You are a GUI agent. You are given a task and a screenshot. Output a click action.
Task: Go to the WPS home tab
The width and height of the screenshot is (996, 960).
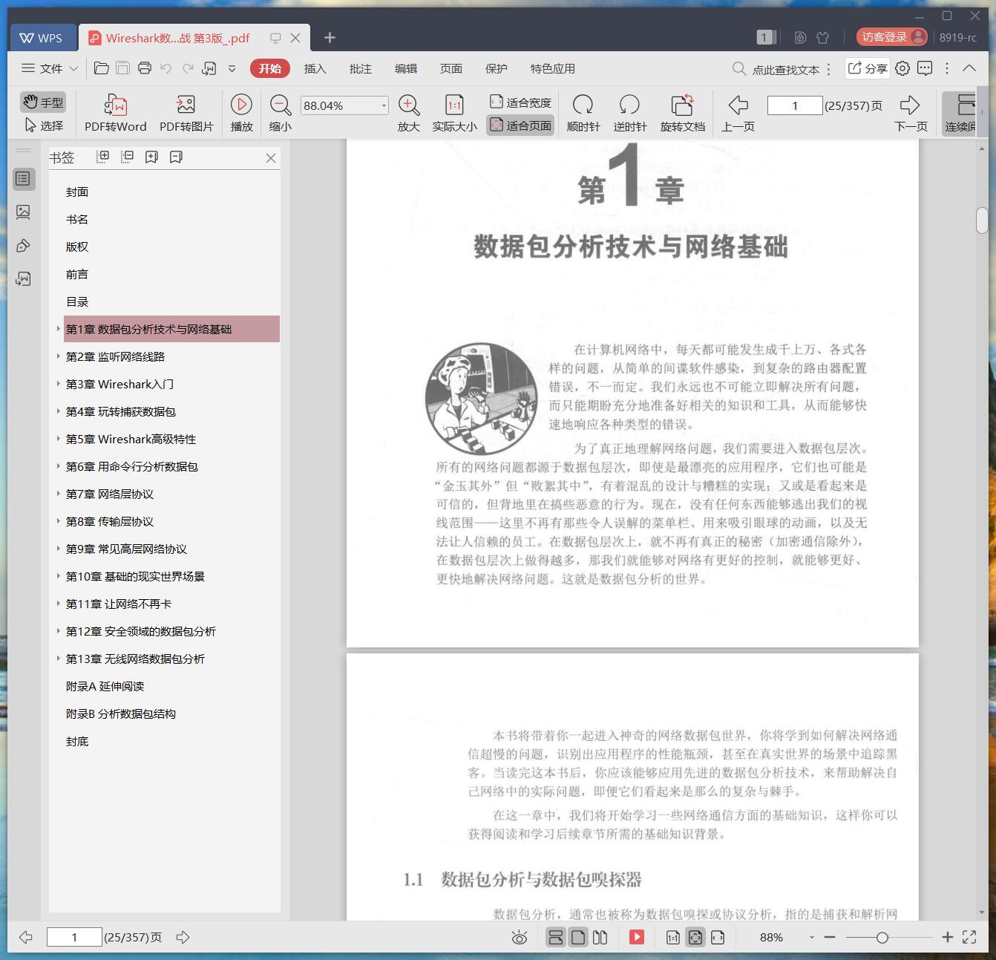[42, 38]
